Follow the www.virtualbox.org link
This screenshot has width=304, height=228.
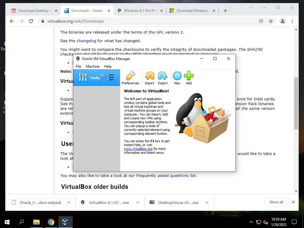[x=138, y=149]
